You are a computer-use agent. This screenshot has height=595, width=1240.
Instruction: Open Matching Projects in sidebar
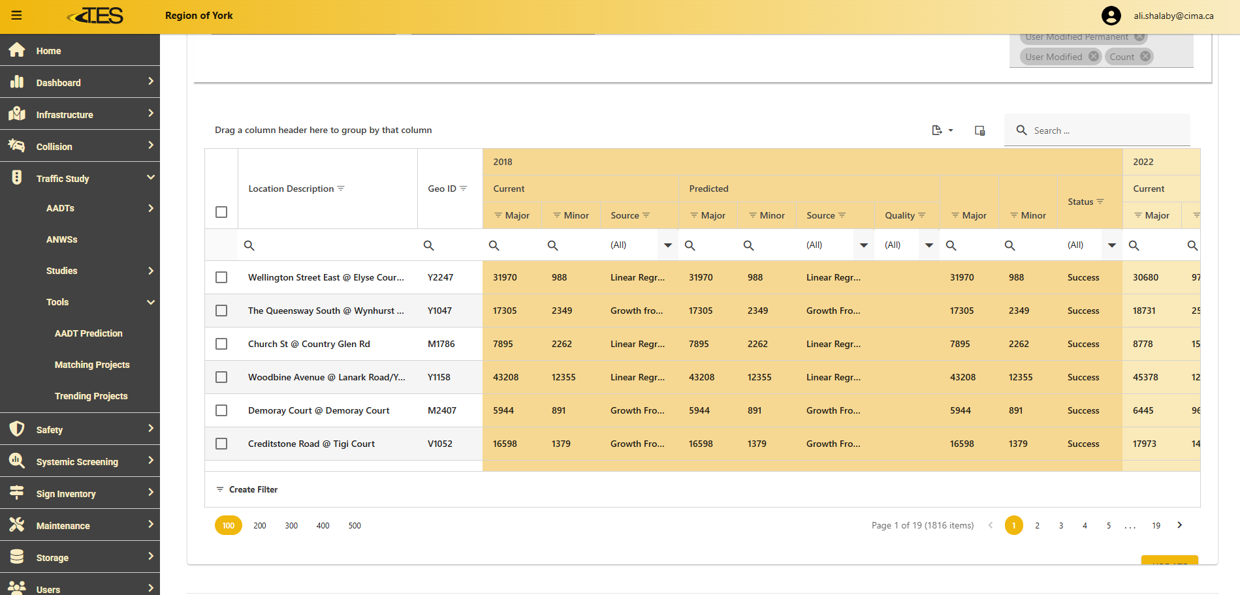[x=92, y=365]
